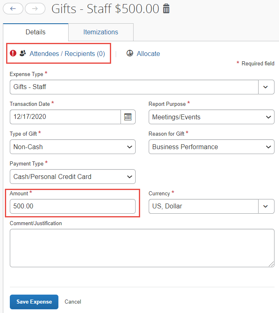Open Attendees / Recipients (0) link

coord(67,54)
